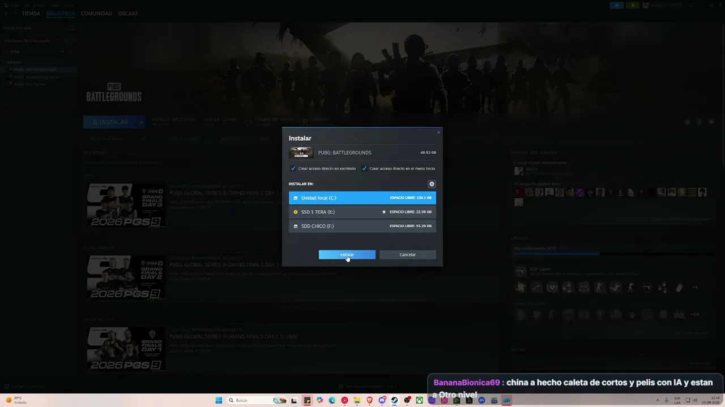Uncheck 'Crear acceso directo en el menú Inicio'
Image resolution: width=725 pixels, height=407 pixels.
pyautogui.click(x=364, y=168)
